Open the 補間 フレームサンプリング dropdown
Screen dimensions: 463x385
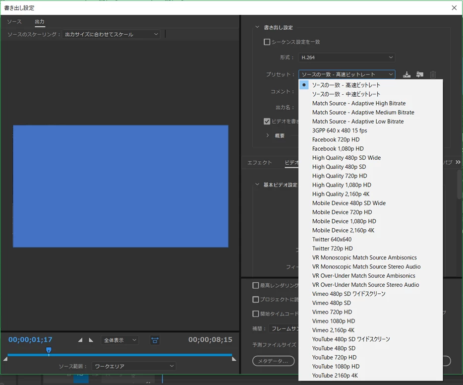click(284, 328)
